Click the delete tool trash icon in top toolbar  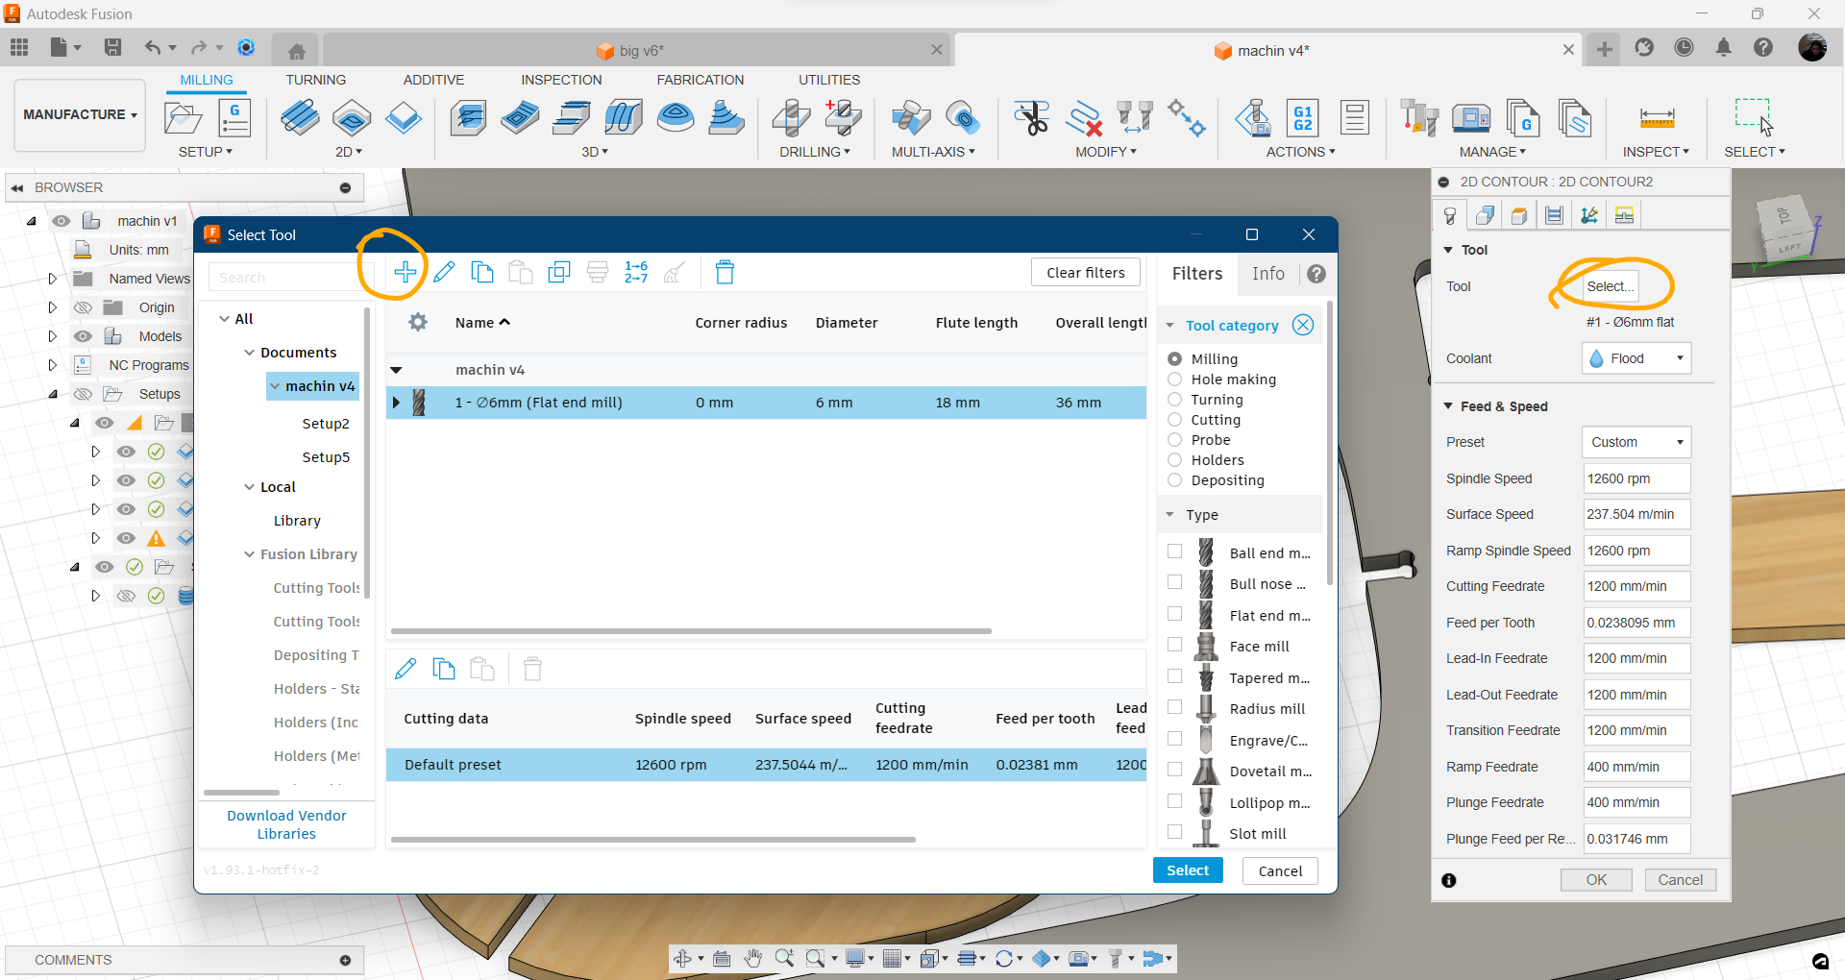[726, 272]
